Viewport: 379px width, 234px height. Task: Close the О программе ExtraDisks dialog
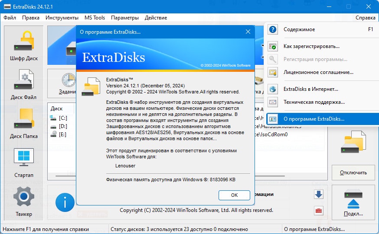pos(248,32)
